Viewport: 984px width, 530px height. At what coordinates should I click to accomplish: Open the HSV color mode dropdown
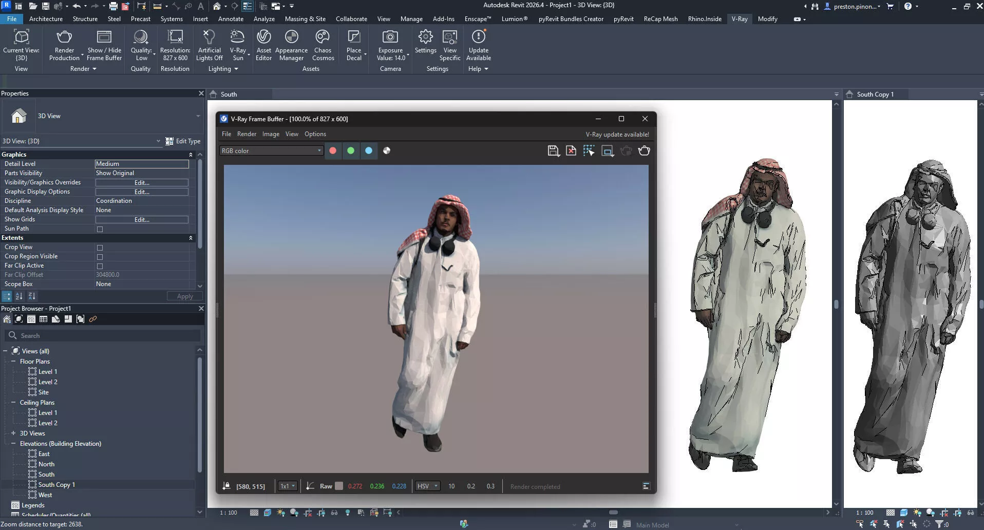[x=427, y=486]
